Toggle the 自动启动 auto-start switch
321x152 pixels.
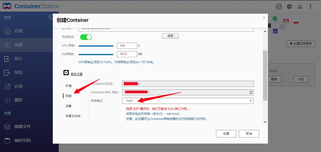click(x=86, y=37)
